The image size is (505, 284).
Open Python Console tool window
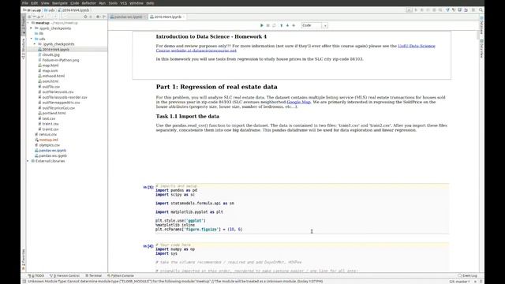(121, 275)
